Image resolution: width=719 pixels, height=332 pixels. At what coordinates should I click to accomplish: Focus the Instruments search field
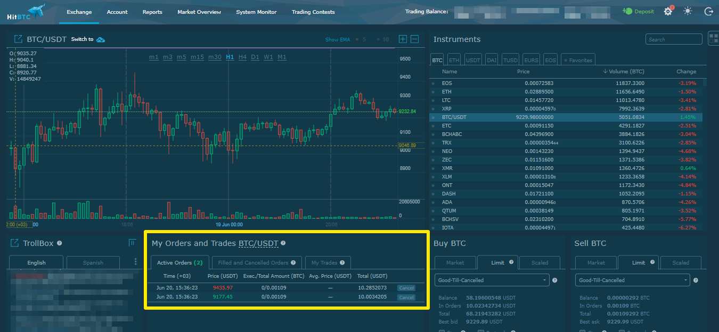674,39
